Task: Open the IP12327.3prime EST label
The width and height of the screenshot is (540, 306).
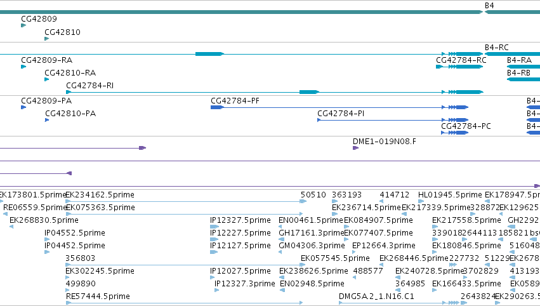Action: 245,284
